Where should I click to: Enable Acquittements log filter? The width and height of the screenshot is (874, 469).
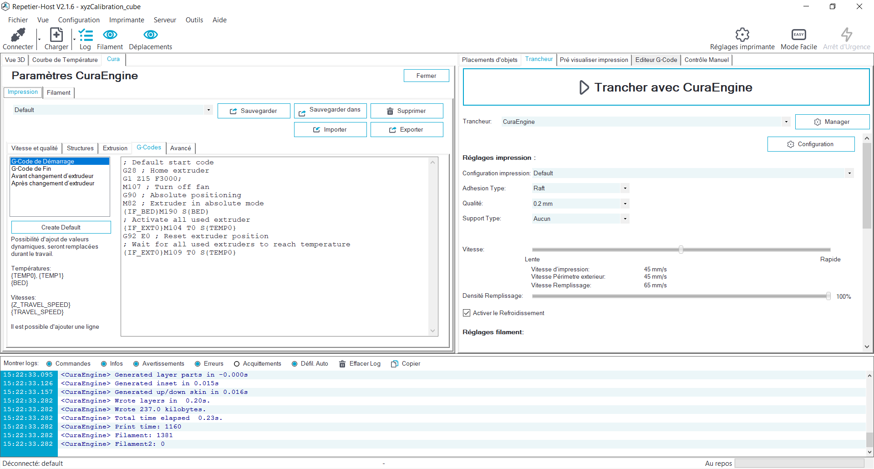point(237,364)
